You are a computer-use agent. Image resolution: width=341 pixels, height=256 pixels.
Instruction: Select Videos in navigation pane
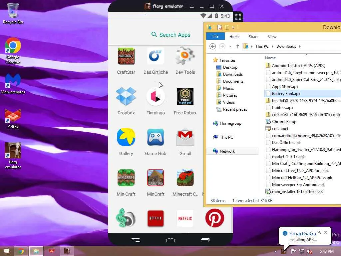coord(229,102)
